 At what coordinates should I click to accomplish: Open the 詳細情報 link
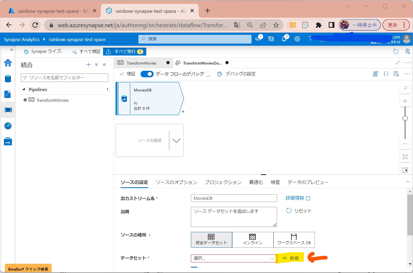pos(298,198)
